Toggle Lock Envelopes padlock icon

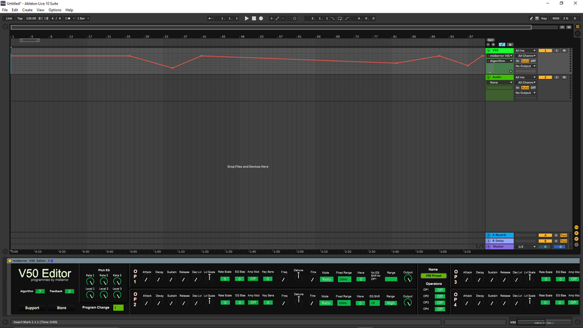pos(510,45)
